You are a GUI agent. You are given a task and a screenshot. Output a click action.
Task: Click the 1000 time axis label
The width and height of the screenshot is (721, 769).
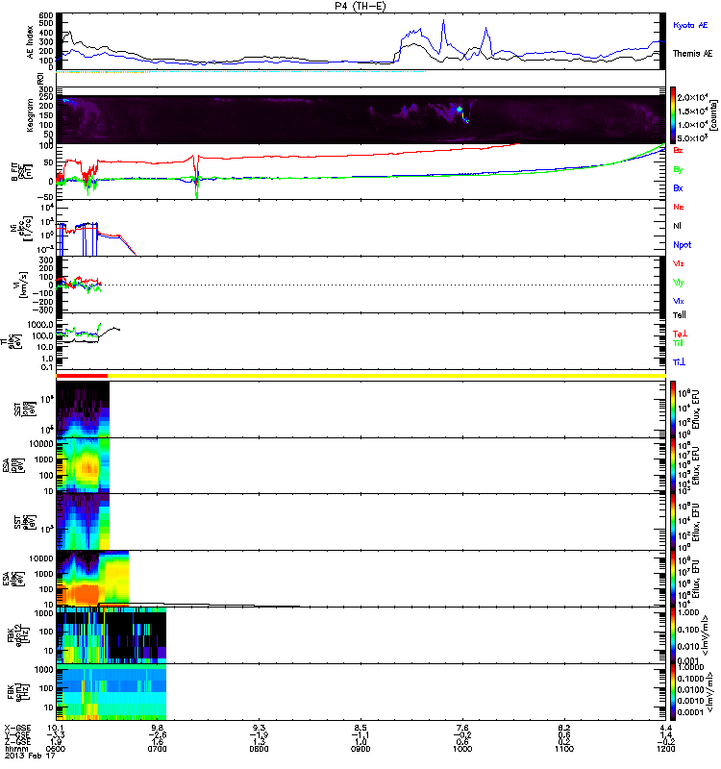point(462,749)
